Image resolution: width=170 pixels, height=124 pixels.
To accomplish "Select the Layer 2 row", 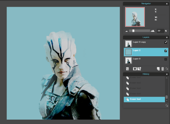I will pyautogui.click(x=146, y=52).
